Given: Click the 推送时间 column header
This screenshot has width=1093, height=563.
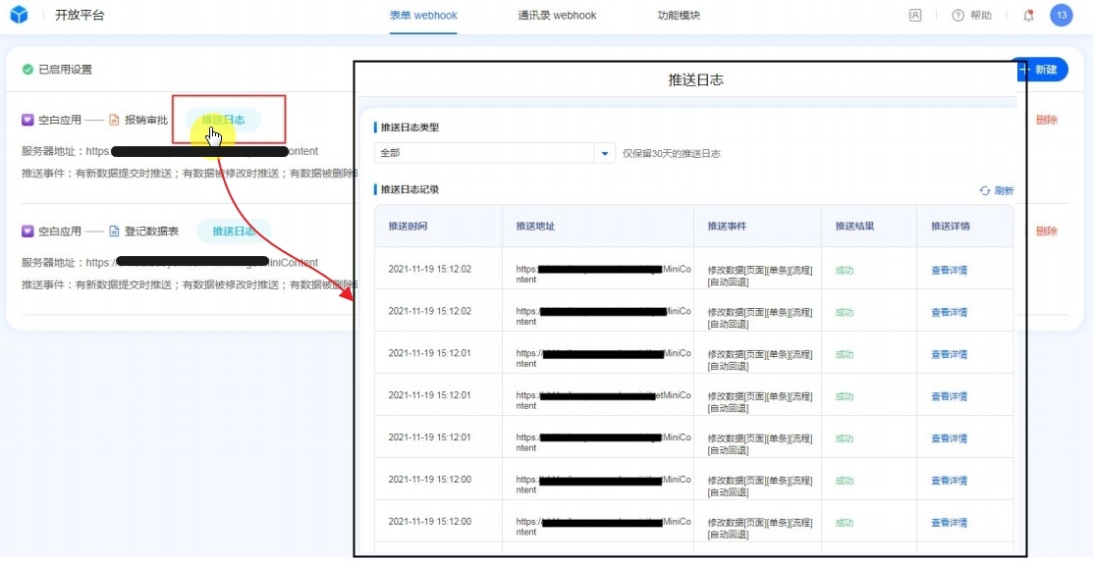Looking at the screenshot, I should tap(408, 227).
